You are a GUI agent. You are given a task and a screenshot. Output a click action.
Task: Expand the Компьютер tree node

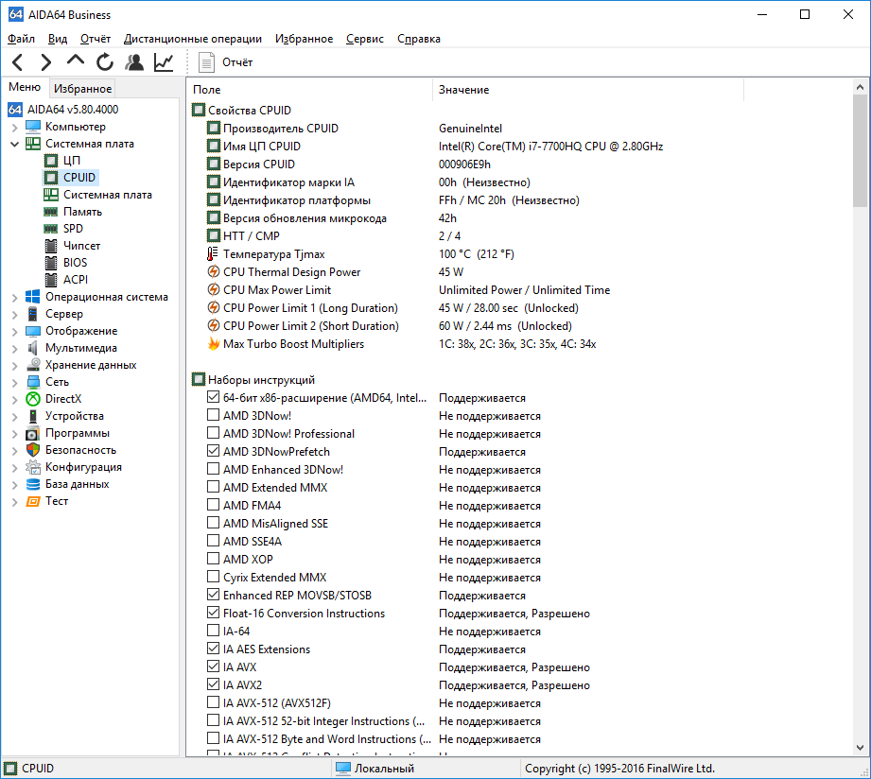pos(15,127)
